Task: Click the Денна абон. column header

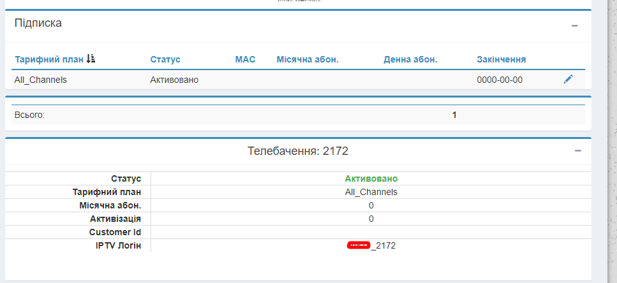Action: pyautogui.click(x=410, y=59)
